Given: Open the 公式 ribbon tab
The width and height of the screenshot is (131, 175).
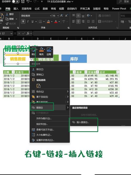Looking at the screenshot, I should (37, 9).
